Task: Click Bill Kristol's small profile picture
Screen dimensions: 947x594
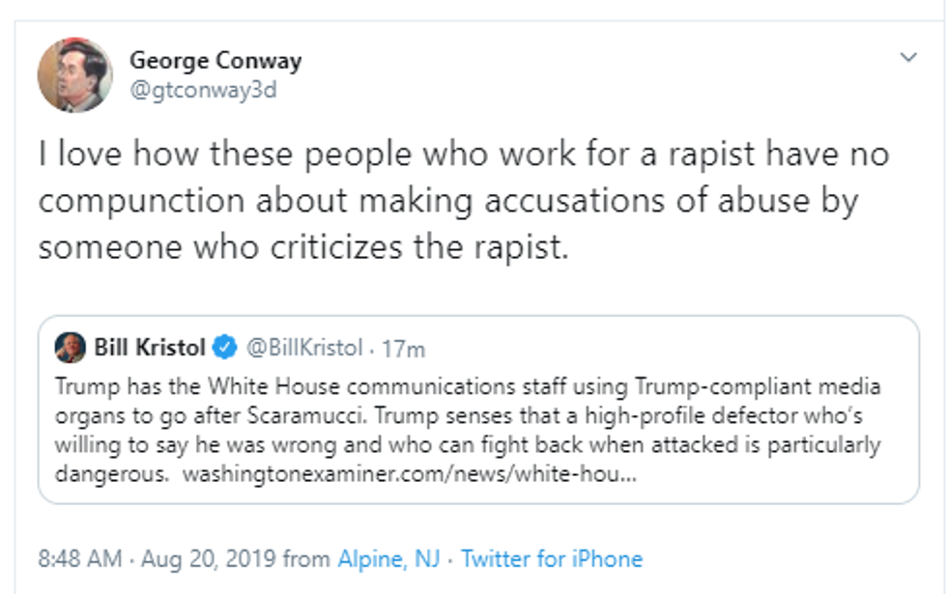Action: [x=71, y=347]
